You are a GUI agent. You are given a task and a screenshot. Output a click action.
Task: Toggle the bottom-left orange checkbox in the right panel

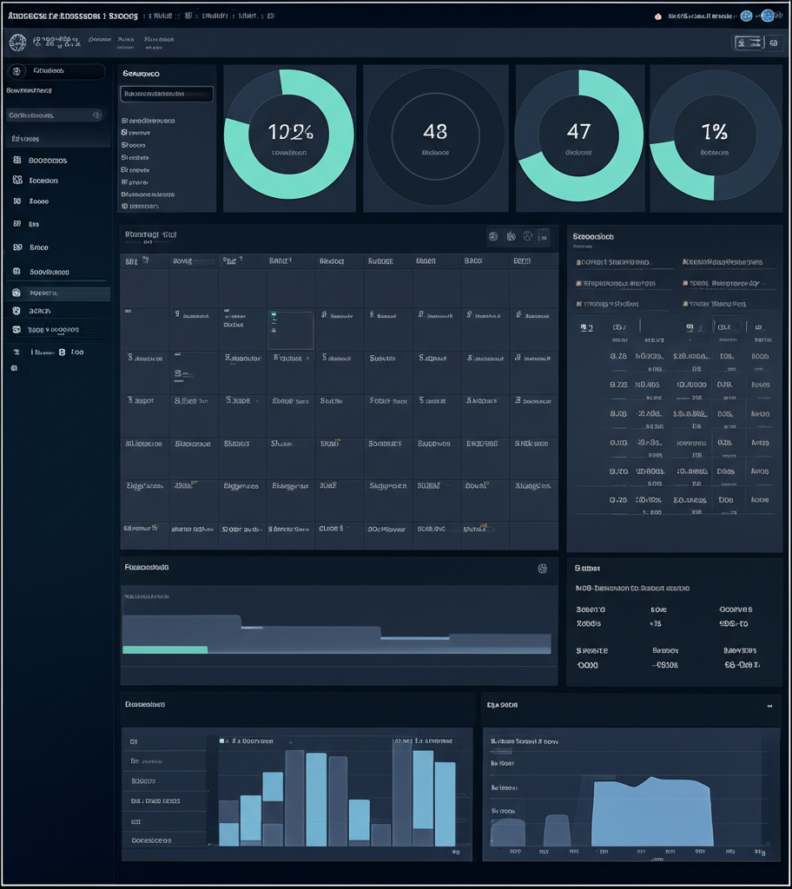click(578, 304)
